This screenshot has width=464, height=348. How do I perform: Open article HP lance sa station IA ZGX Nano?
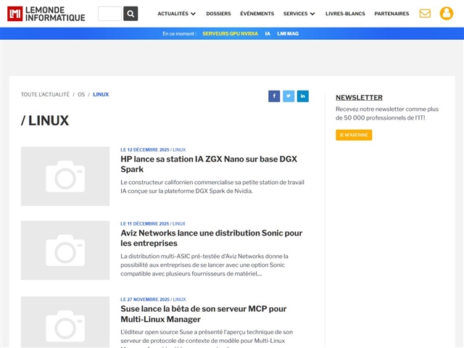pyautogui.click(x=209, y=164)
